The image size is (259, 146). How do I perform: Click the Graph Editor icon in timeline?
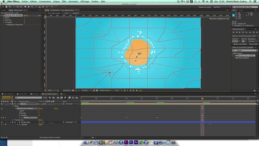tap(76, 98)
